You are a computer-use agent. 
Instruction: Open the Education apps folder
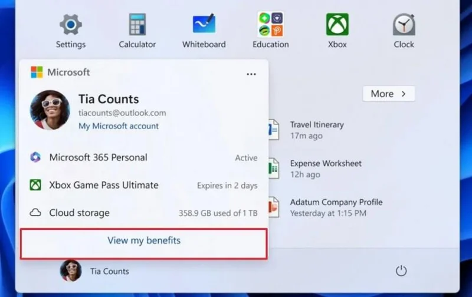[270, 30]
